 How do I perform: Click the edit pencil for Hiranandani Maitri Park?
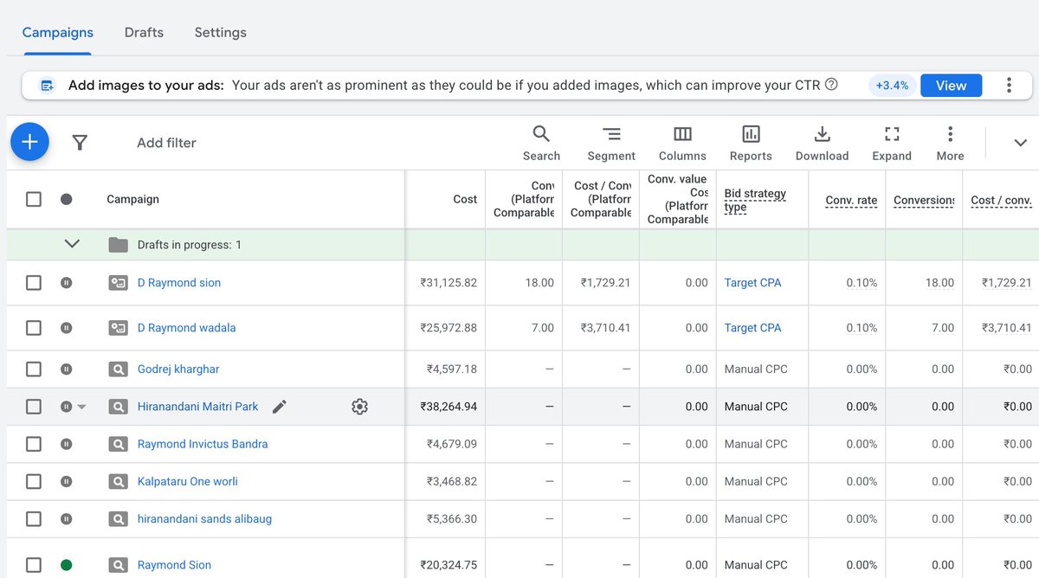tap(279, 407)
